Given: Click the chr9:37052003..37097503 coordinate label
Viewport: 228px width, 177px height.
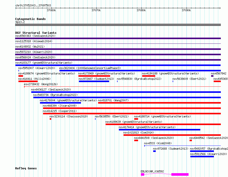Looking at the screenshot, I should pos(33,5).
